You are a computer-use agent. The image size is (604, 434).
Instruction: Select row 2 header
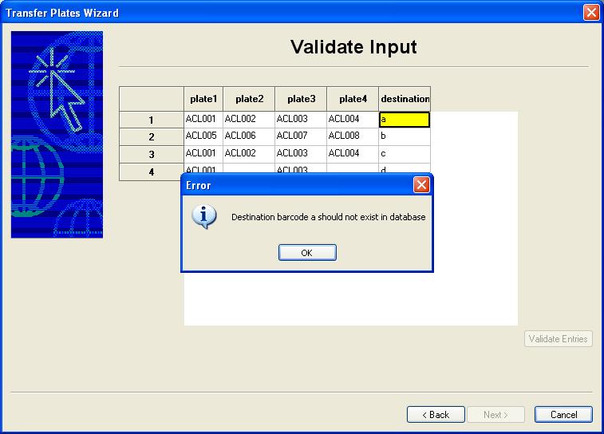(x=152, y=137)
